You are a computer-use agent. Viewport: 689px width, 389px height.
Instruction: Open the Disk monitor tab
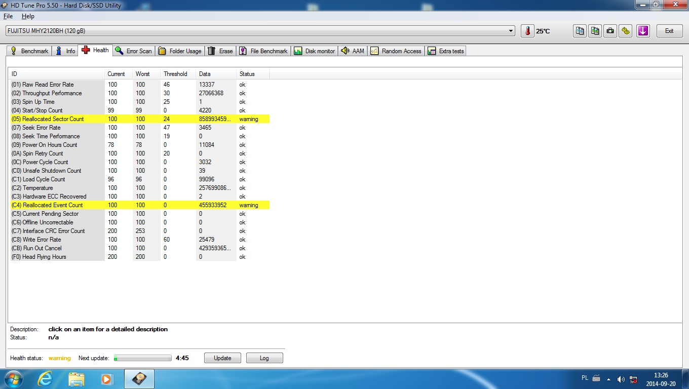coord(315,51)
